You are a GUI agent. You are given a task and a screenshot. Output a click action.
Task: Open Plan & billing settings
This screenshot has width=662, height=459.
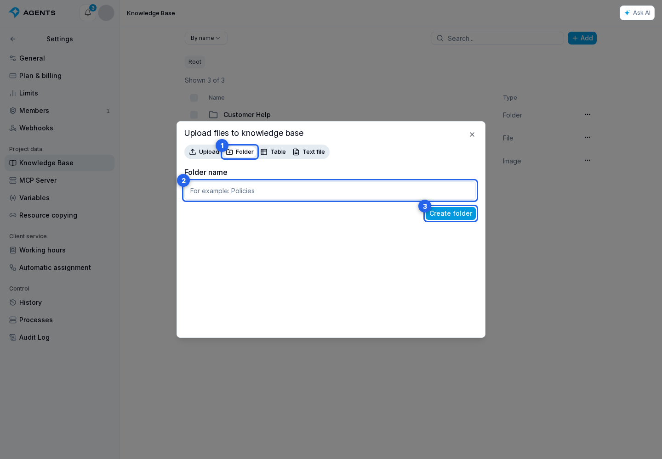(59, 76)
